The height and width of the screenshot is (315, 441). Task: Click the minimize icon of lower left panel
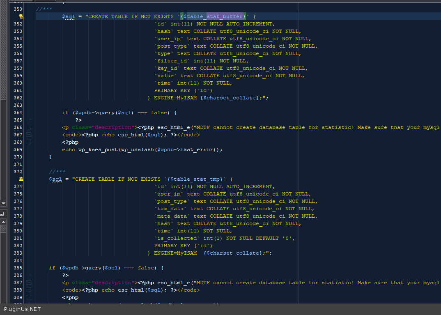[2, 214]
